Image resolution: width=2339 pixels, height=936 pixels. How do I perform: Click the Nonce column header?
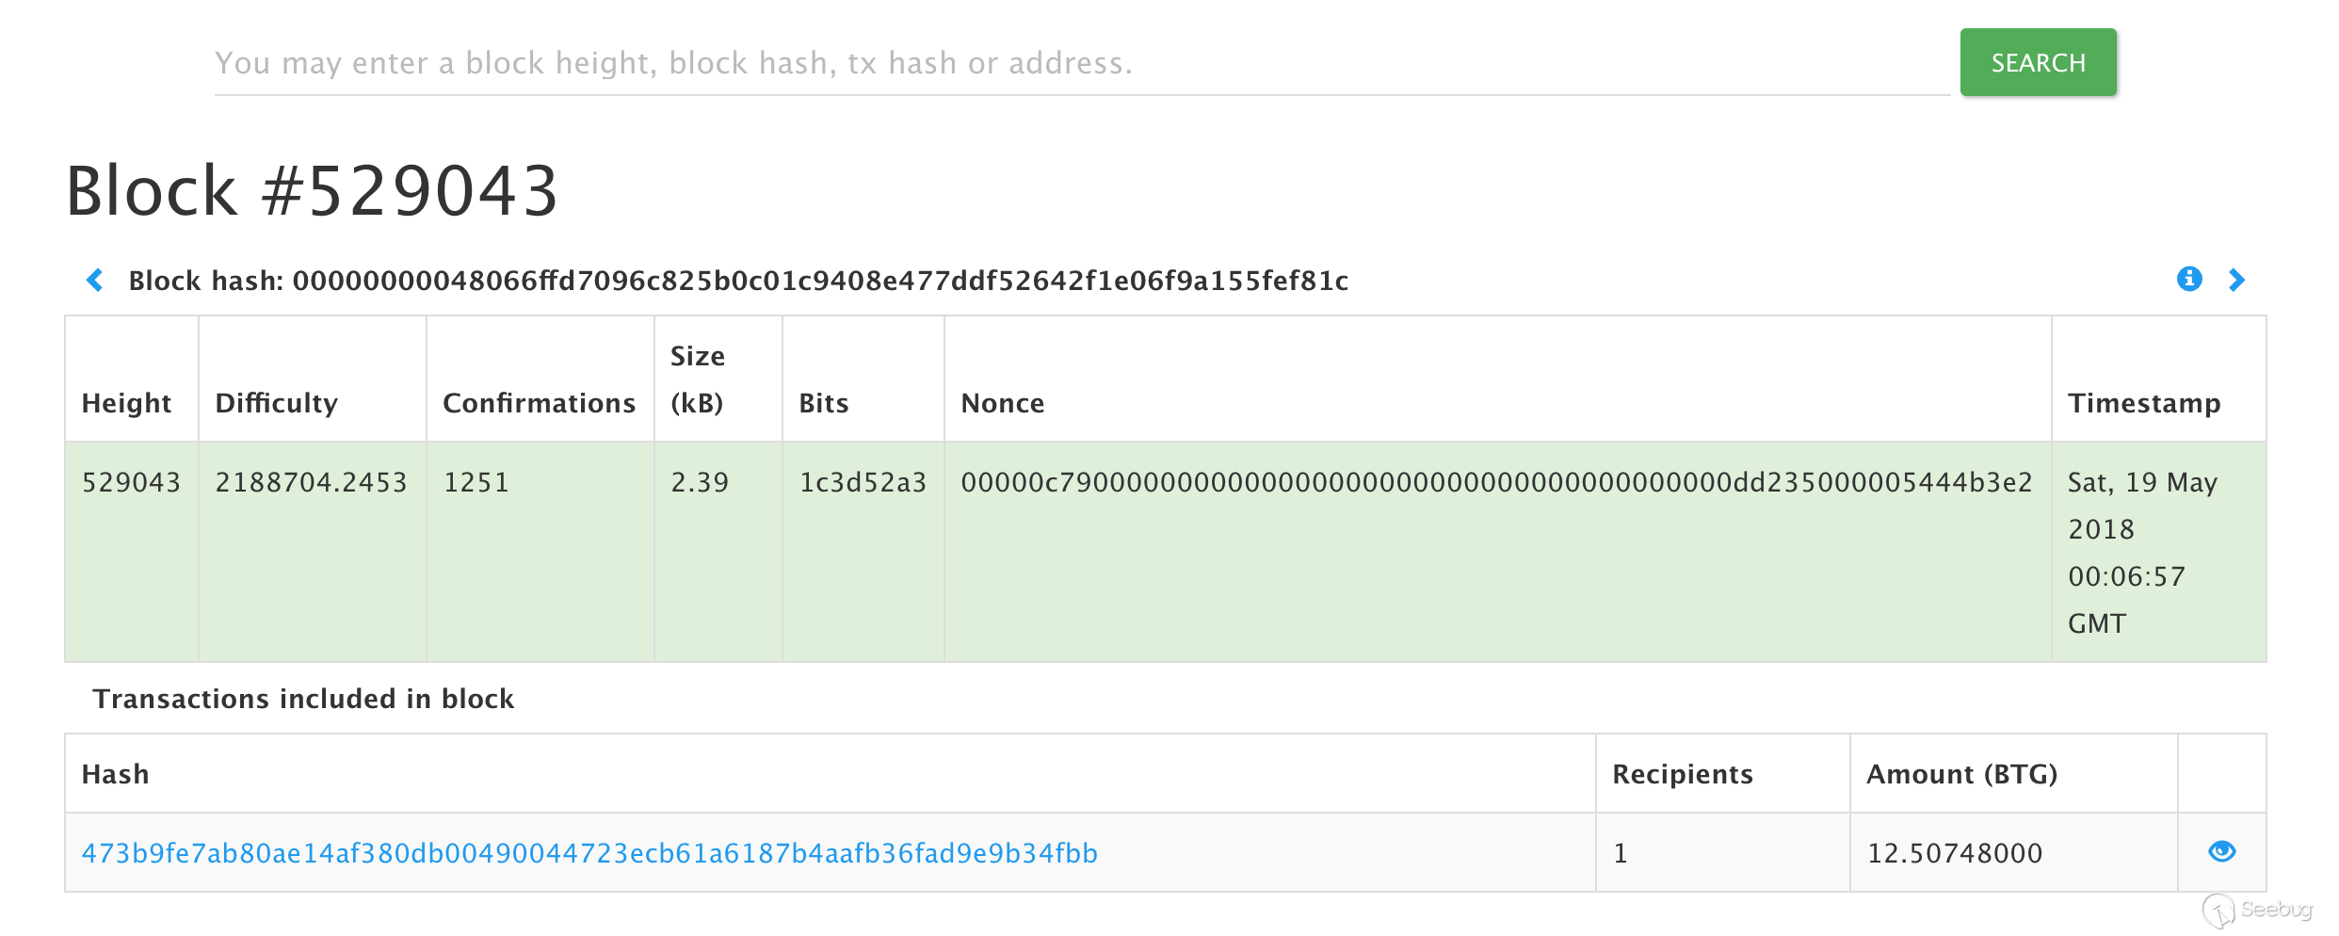(x=1003, y=403)
